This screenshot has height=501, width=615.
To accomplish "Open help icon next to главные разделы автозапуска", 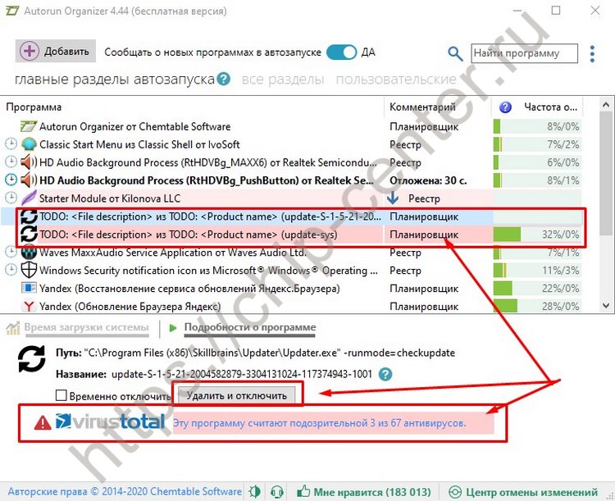I will coord(223,80).
